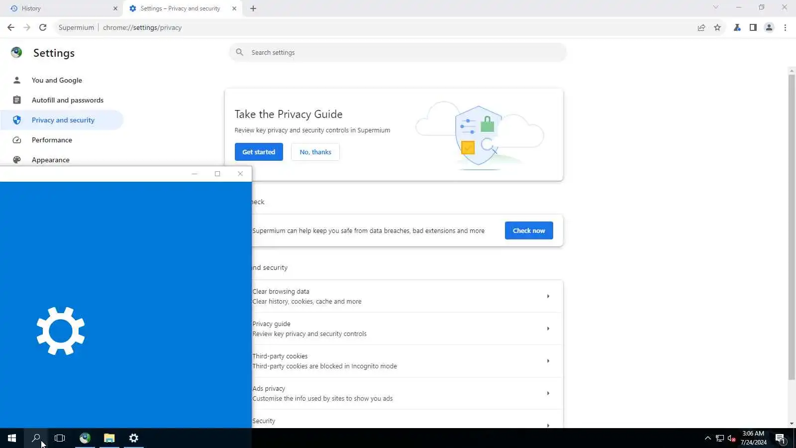Click the Privacy guide row text
Image resolution: width=796 pixels, height=448 pixels.
point(271,324)
